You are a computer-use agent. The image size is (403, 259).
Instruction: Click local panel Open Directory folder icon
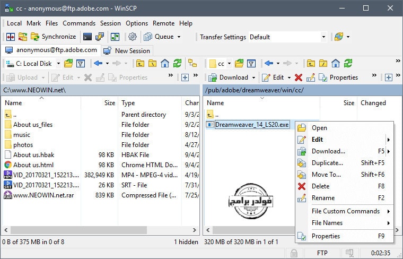click(x=68, y=63)
